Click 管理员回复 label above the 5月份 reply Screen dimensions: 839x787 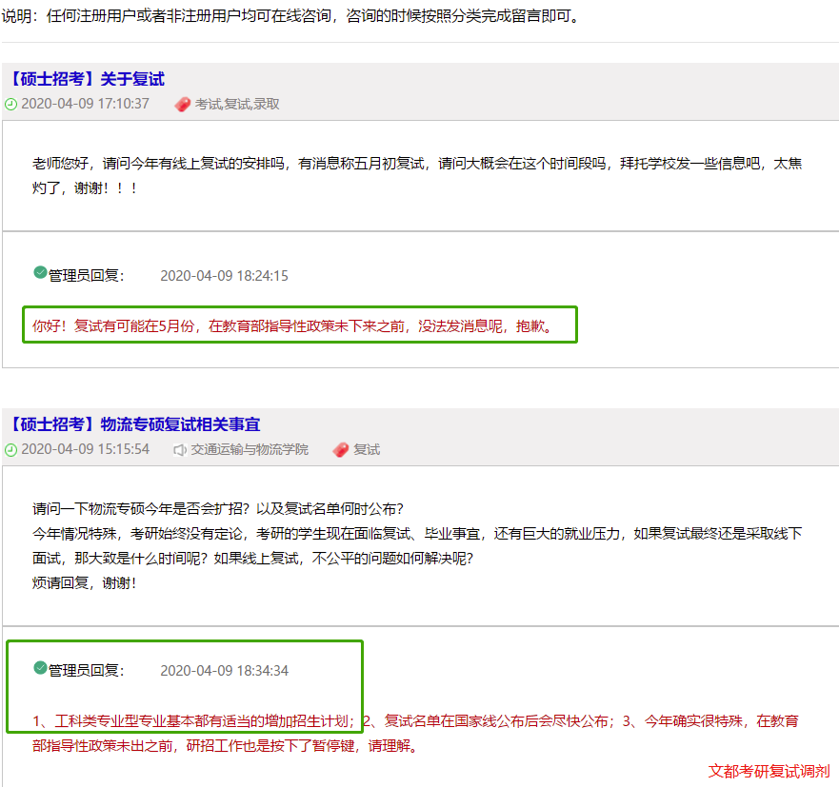click(86, 276)
